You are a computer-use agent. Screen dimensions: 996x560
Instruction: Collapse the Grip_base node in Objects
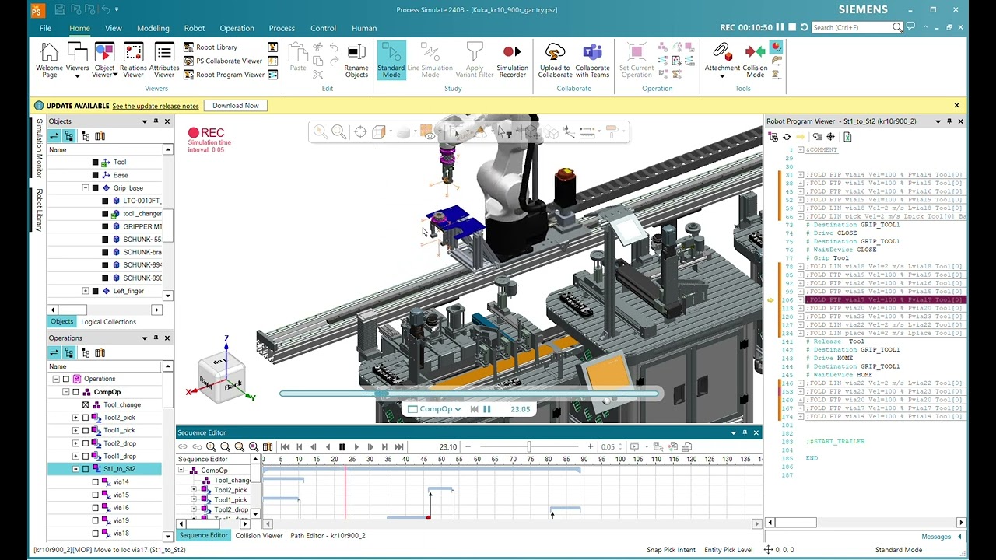tap(86, 188)
